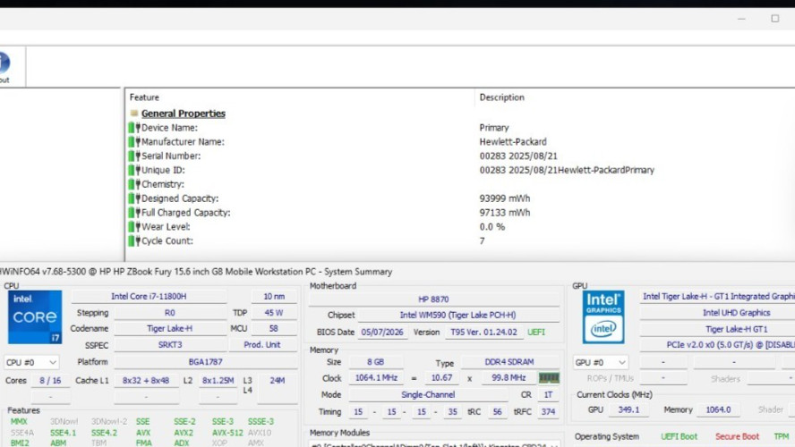The image size is (795, 447).
Task: Click the battery icon beside Chemistry
Action: click(134, 184)
